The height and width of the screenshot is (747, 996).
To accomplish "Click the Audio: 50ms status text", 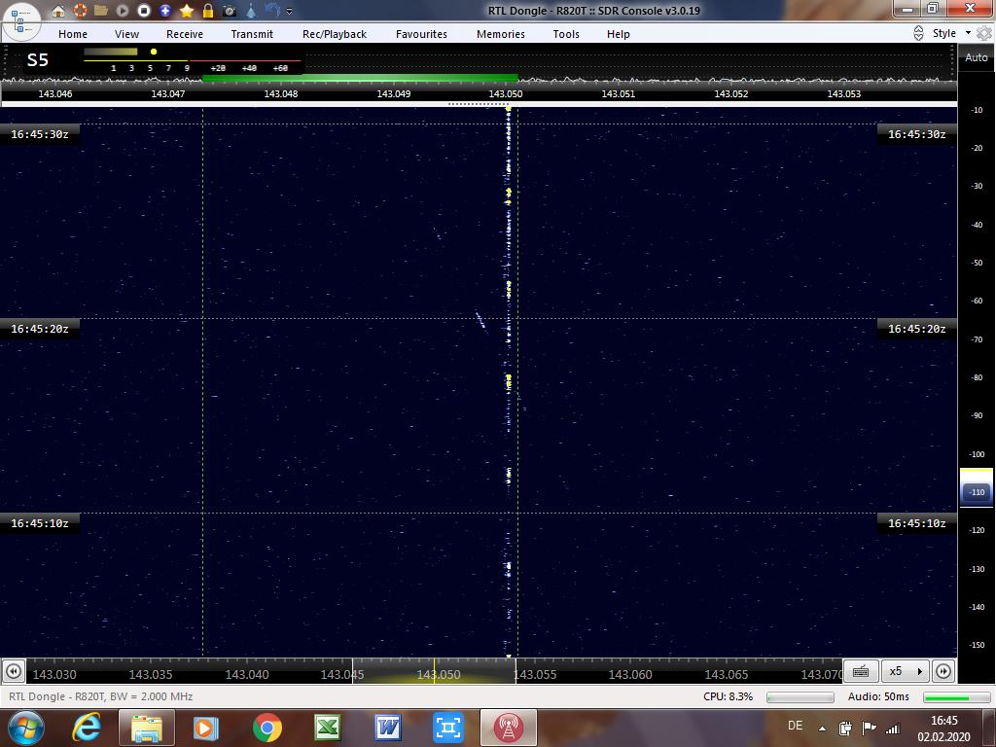I will click(x=878, y=696).
